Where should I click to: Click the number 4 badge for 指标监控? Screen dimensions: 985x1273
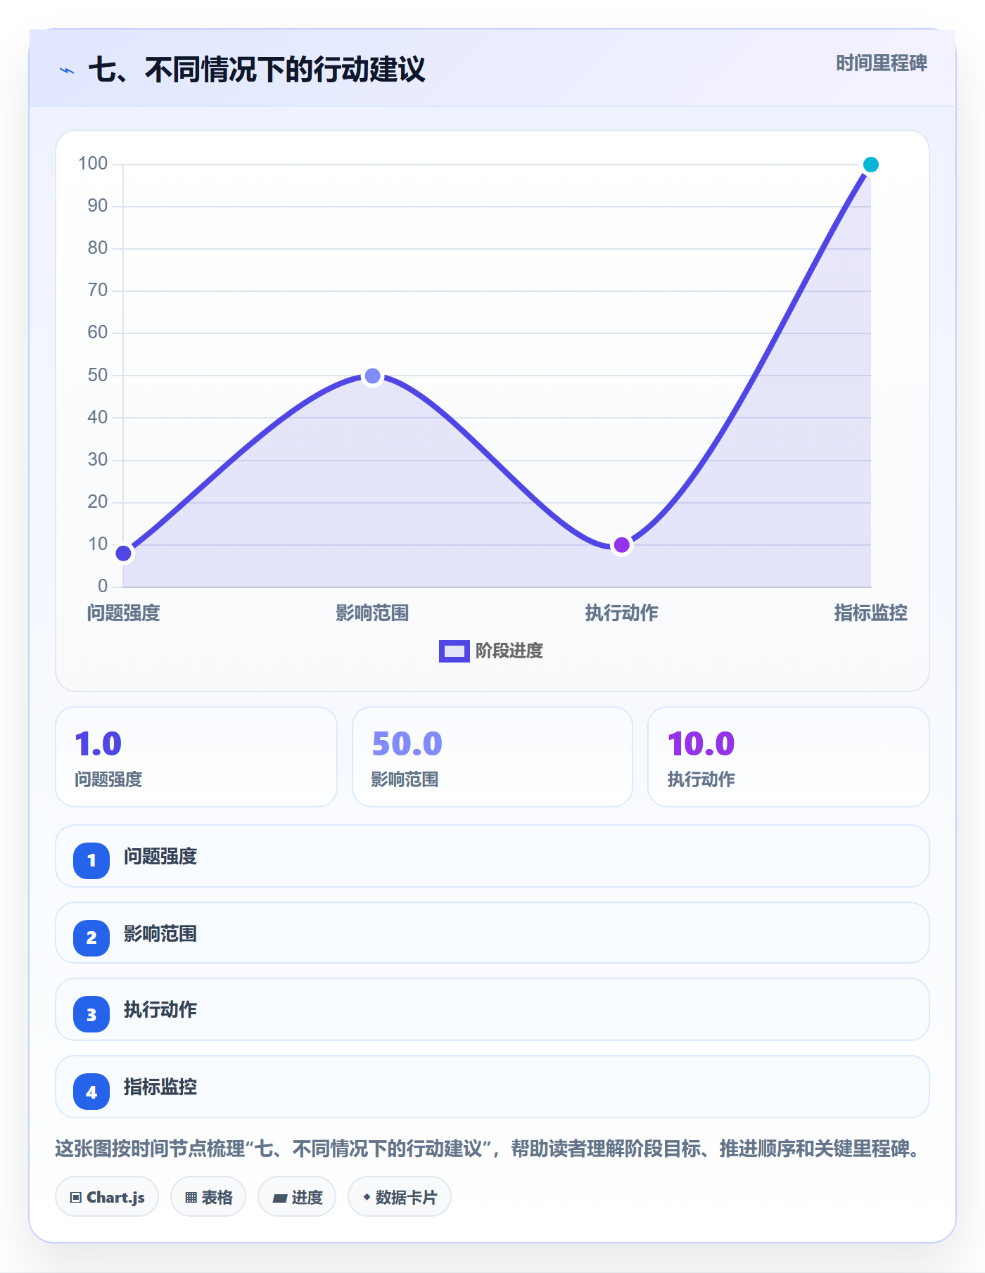(91, 1092)
